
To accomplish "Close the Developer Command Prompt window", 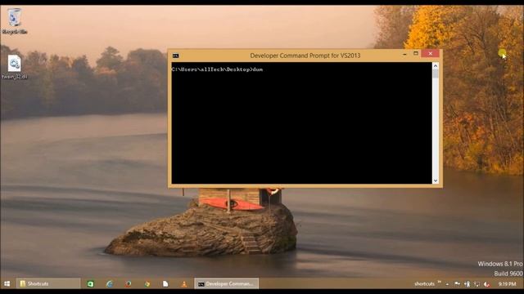I will 430,54.
